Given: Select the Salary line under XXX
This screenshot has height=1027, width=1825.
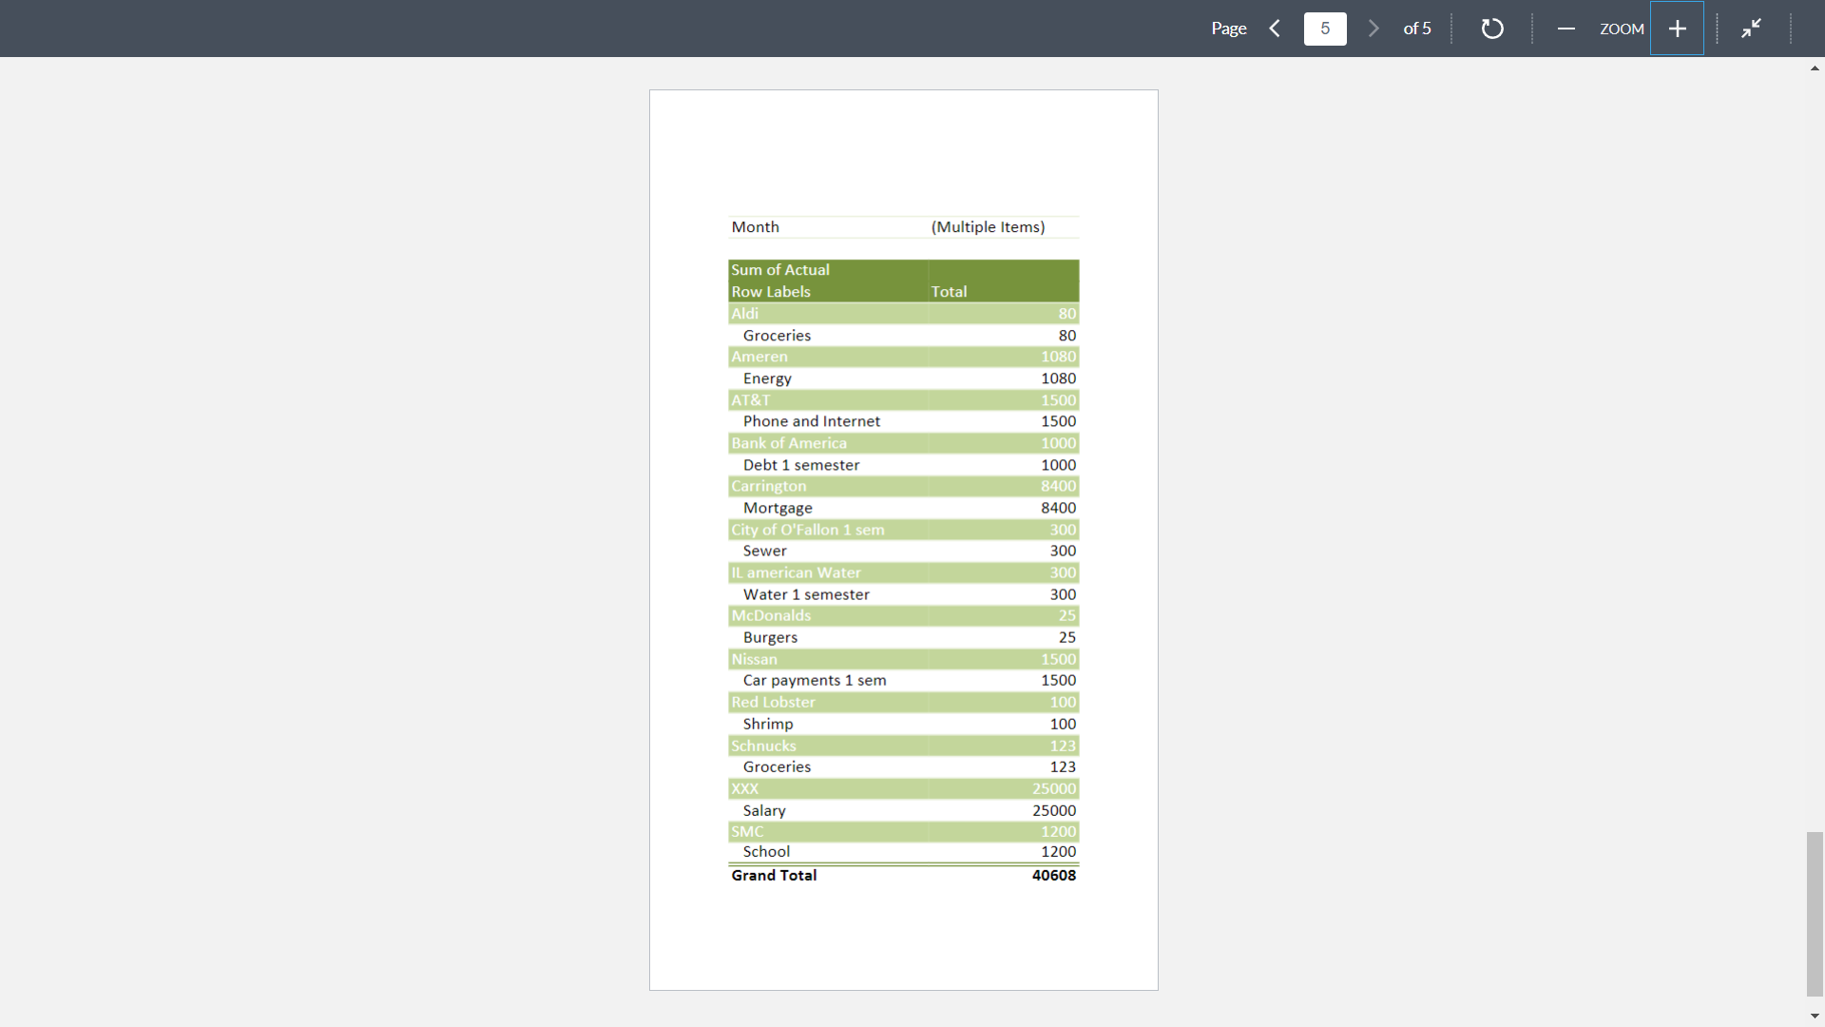Looking at the screenshot, I should point(764,810).
